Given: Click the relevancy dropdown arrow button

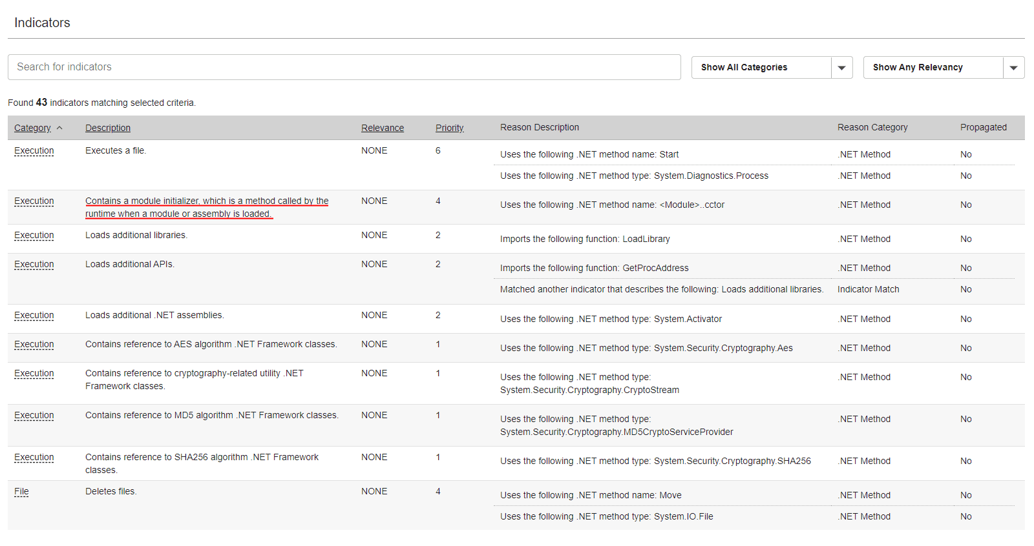Looking at the screenshot, I should coord(1013,68).
